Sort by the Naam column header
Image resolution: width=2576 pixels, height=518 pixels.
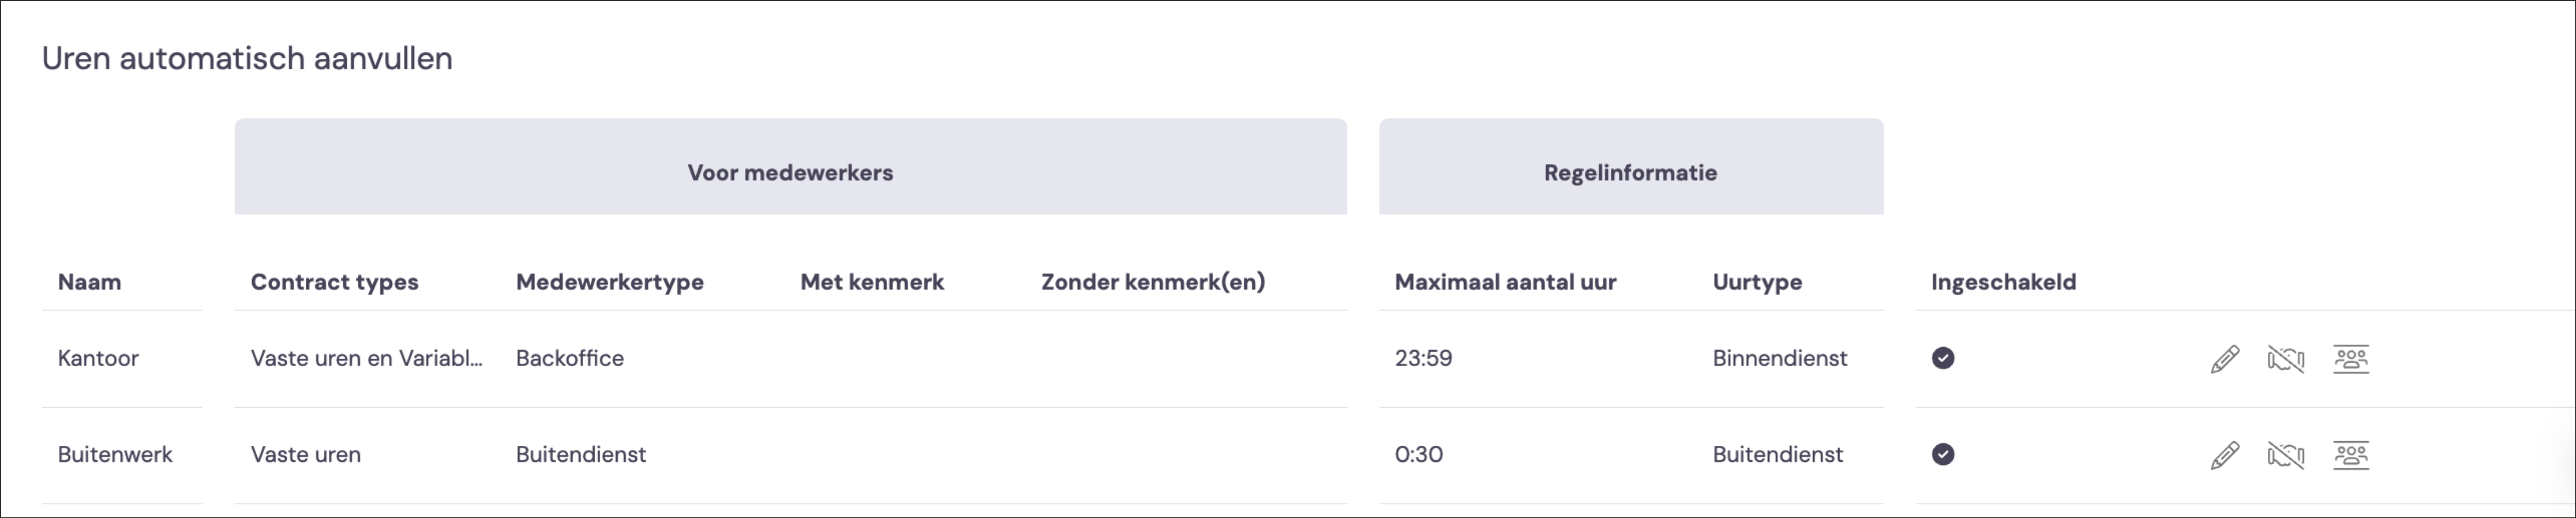tap(89, 282)
